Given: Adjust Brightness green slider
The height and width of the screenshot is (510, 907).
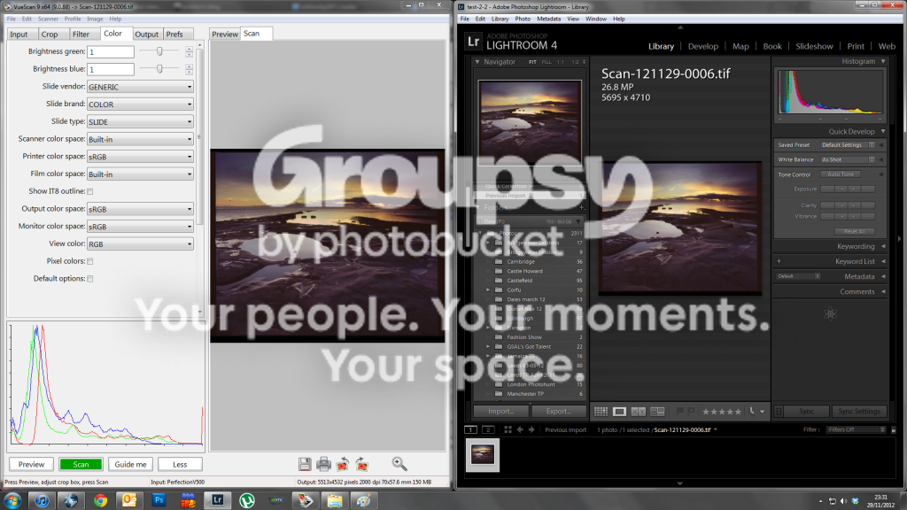Looking at the screenshot, I should coord(159,51).
